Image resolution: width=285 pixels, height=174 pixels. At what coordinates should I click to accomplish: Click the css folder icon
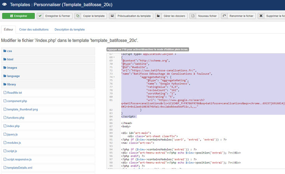click(x=5, y=51)
